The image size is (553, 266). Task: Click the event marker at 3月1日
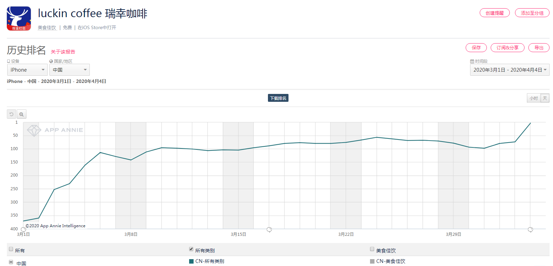[23, 229]
